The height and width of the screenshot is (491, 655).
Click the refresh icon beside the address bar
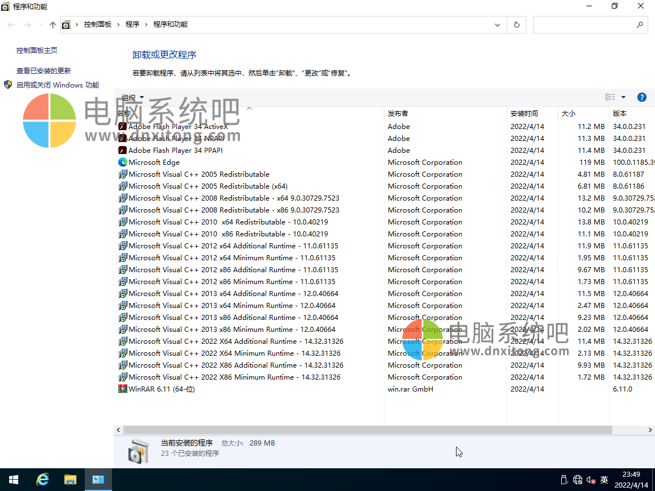click(x=516, y=24)
